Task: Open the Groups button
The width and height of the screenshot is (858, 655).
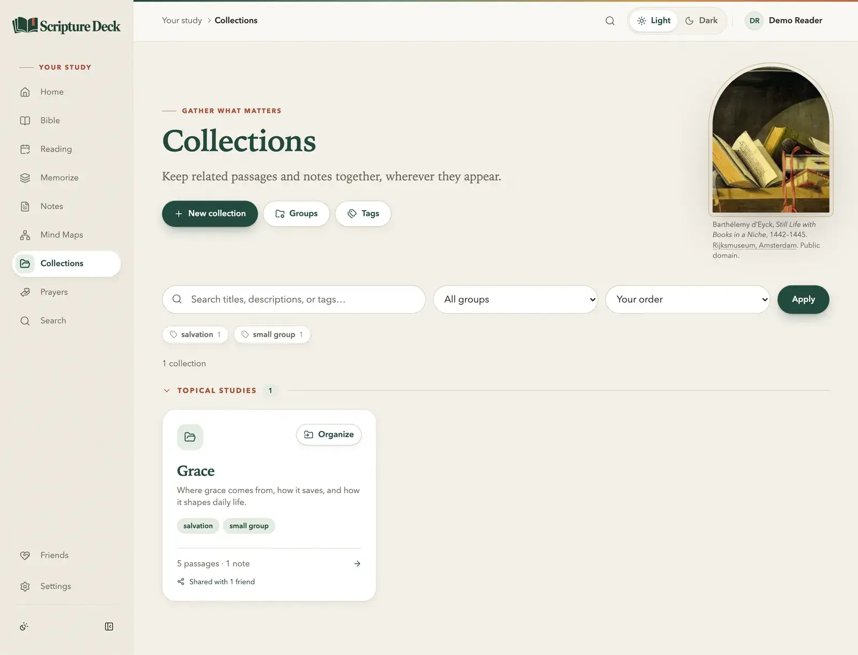Action: pos(296,213)
